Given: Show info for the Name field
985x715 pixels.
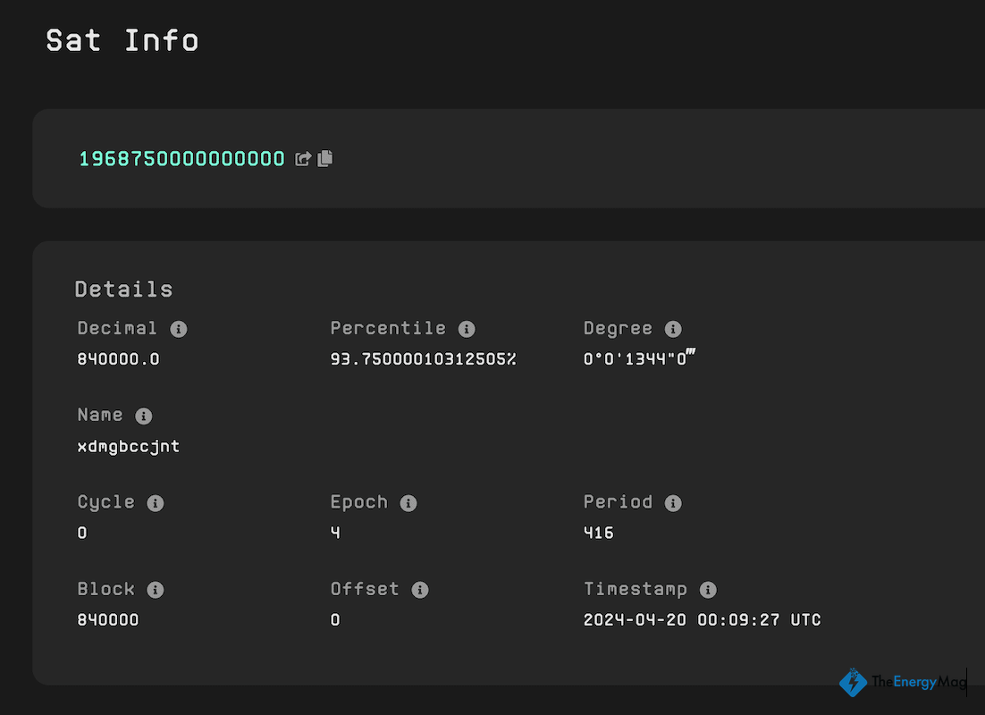Looking at the screenshot, I should tap(144, 416).
